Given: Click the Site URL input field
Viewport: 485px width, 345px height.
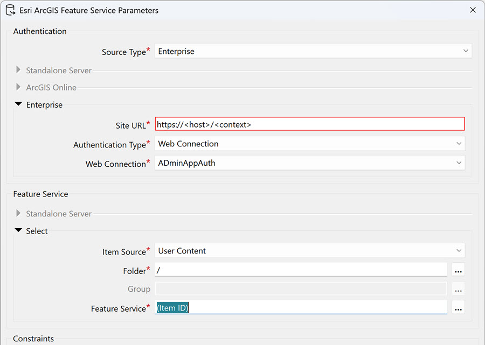Looking at the screenshot, I should pyautogui.click(x=310, y=124).
